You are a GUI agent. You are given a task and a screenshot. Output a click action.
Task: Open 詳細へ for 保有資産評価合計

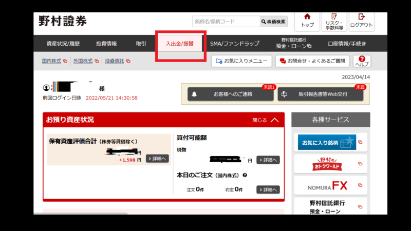pyautogui.click(x=157, y=159)
